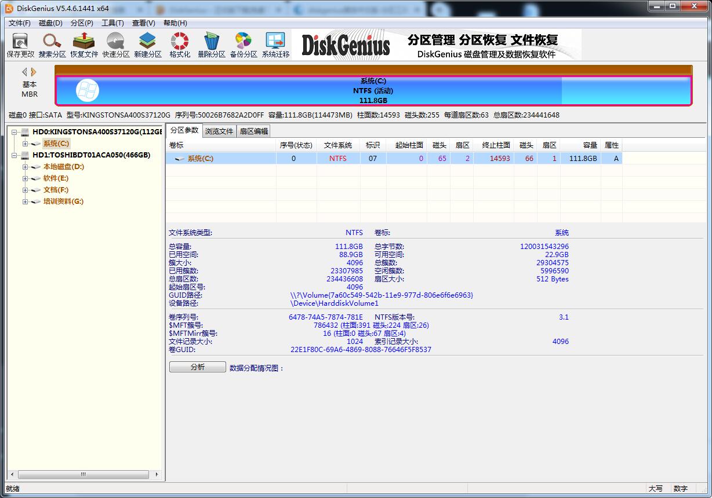Click NTFS cell in partition table row
Image resolution: width=712 pixels, height=498 pixels.
[x=338, y=158]
